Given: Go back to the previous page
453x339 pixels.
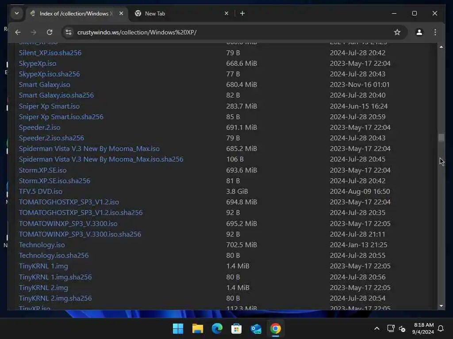Looking at the screenshot, I should (x=18, y=32).
